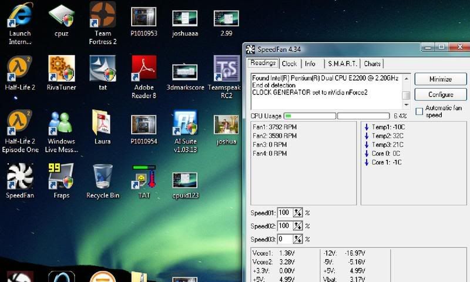The height and width of the screenshot is (282, 470).
Task: Open the 2.99 image file
Action: (226, 23)
